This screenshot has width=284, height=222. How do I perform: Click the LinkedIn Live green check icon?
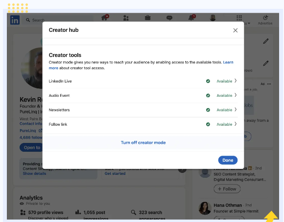[208, 81]
